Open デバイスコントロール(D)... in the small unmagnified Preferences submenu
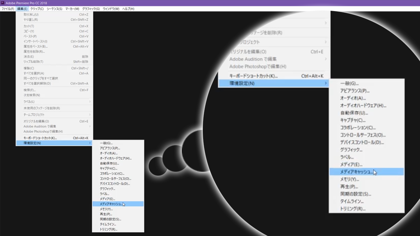 (x=118, y=184)
